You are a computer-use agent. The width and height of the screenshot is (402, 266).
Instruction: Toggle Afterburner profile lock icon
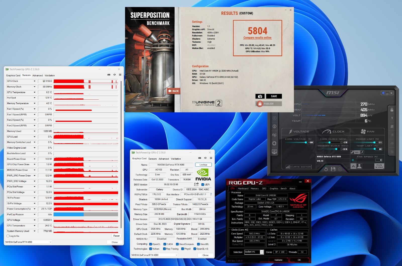click(392, 110)
